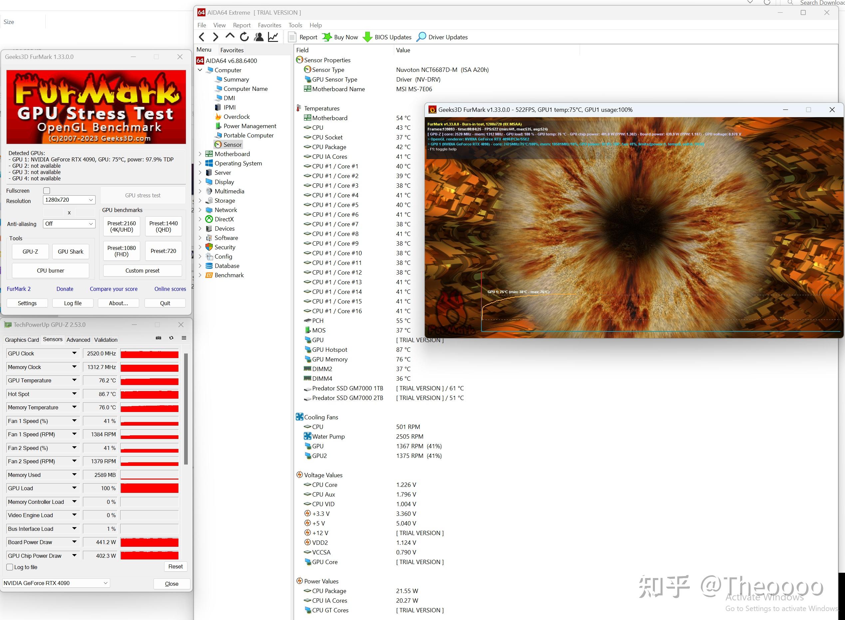Switch to GPU-Z Advanced tab

[78, 340]
